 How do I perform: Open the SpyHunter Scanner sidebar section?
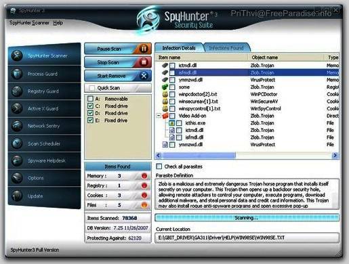point(44,56)
